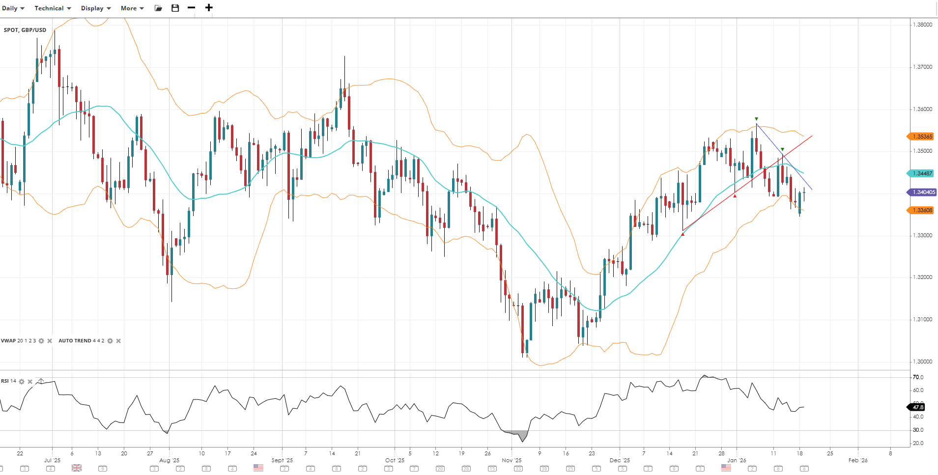
Task: Open VWAP indicator settings gear
Action: (x=41, y=341)
